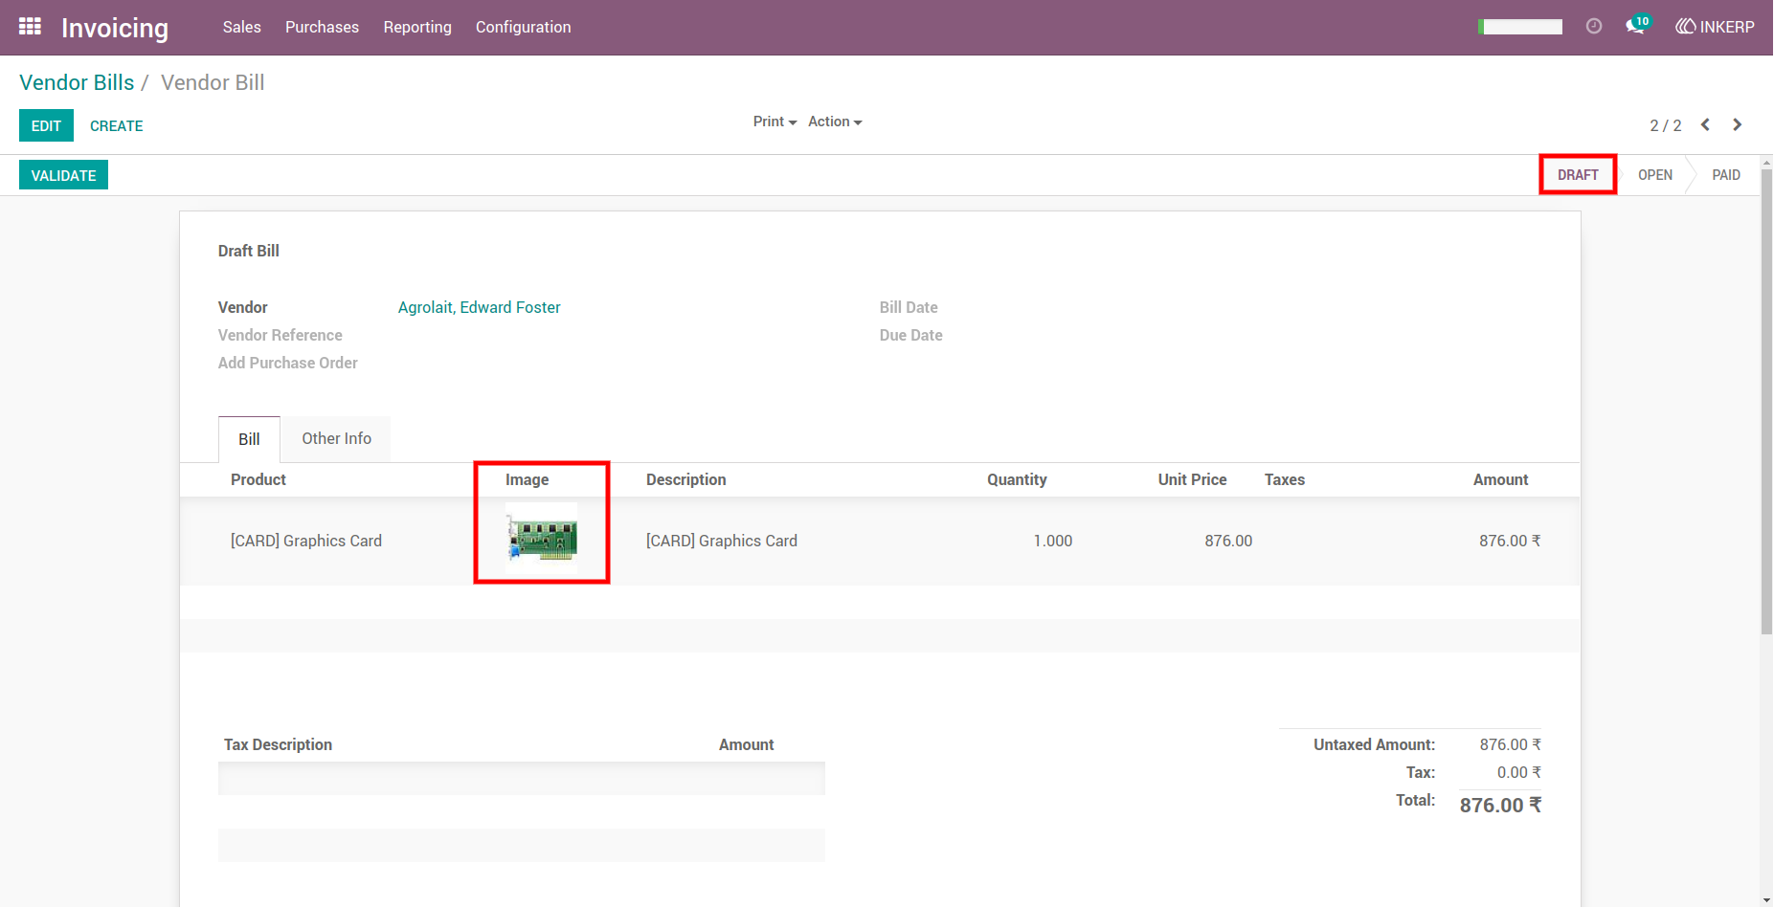Open the Sales menu
This screenshot has width=1774, height=908.
pyautogui.click(x=242, y=27)
